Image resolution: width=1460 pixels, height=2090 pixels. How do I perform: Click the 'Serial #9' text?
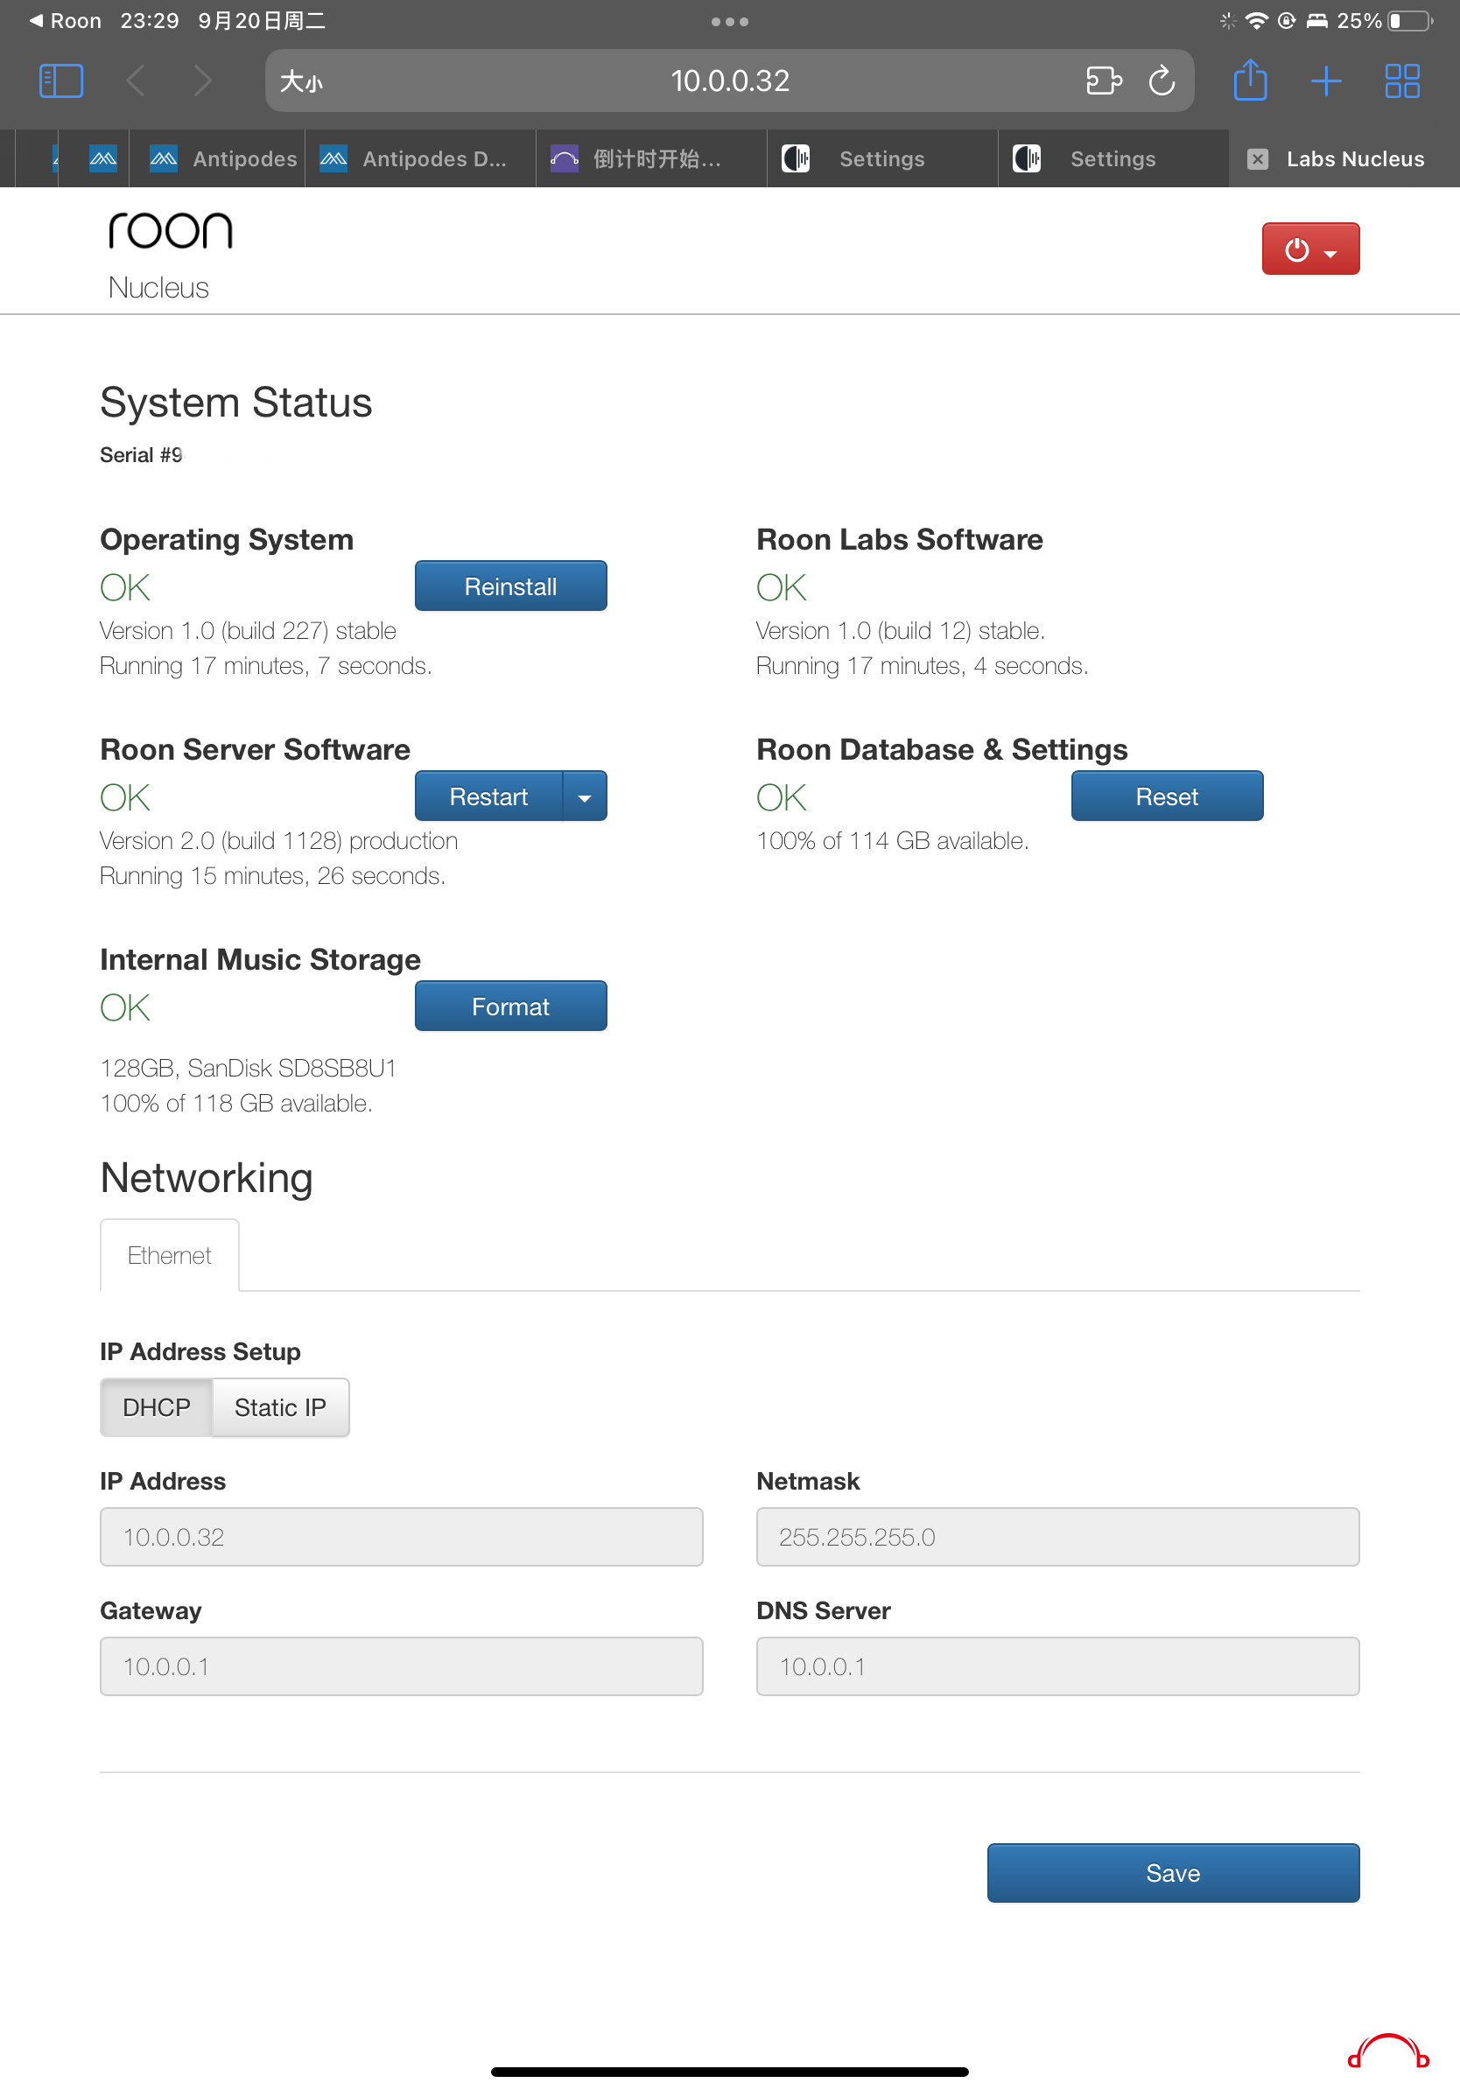click(x=141, y=455)
